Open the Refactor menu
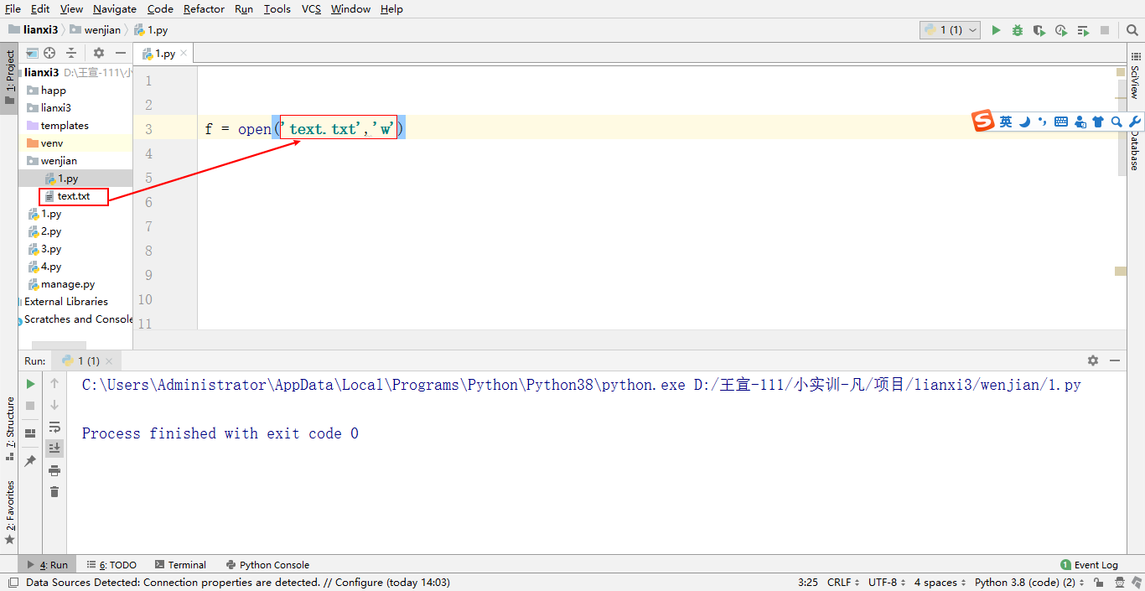Image resolution: width=1145 pixels, height=591 pixels. [204, 8]
